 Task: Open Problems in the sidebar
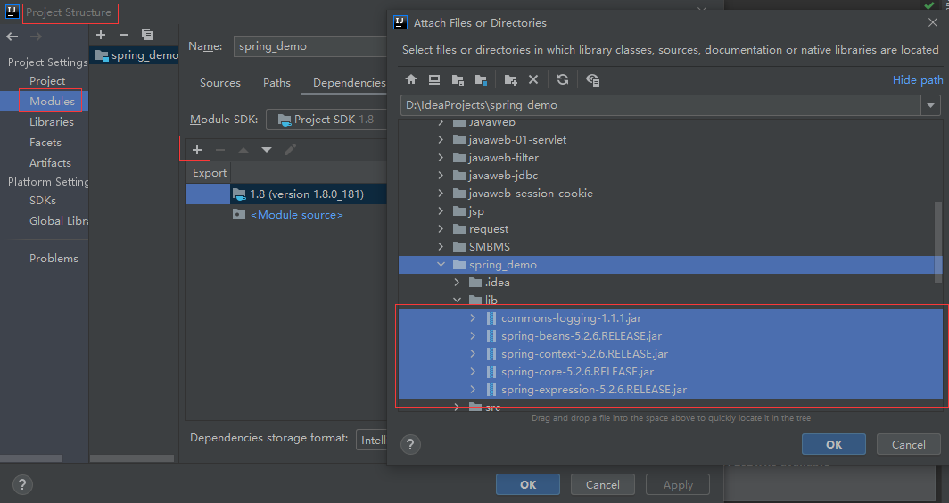(54, 259)
